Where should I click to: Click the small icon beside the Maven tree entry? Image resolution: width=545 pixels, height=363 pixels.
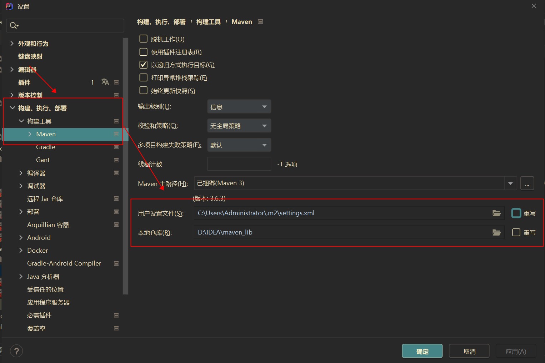coord(116,134)
